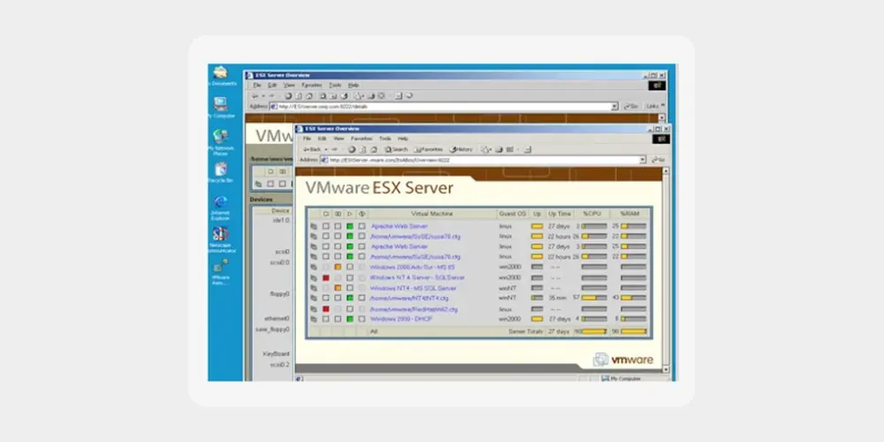Screen dimensions: 884x442
Task: Open /home/vmware/NT4/NT4.cfg link
Action: click(x=409, y=298)
